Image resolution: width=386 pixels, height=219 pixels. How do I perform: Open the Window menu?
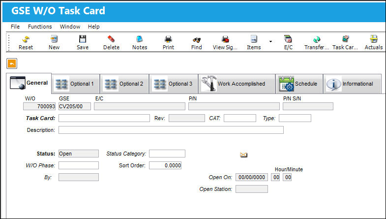click(70, 27)
